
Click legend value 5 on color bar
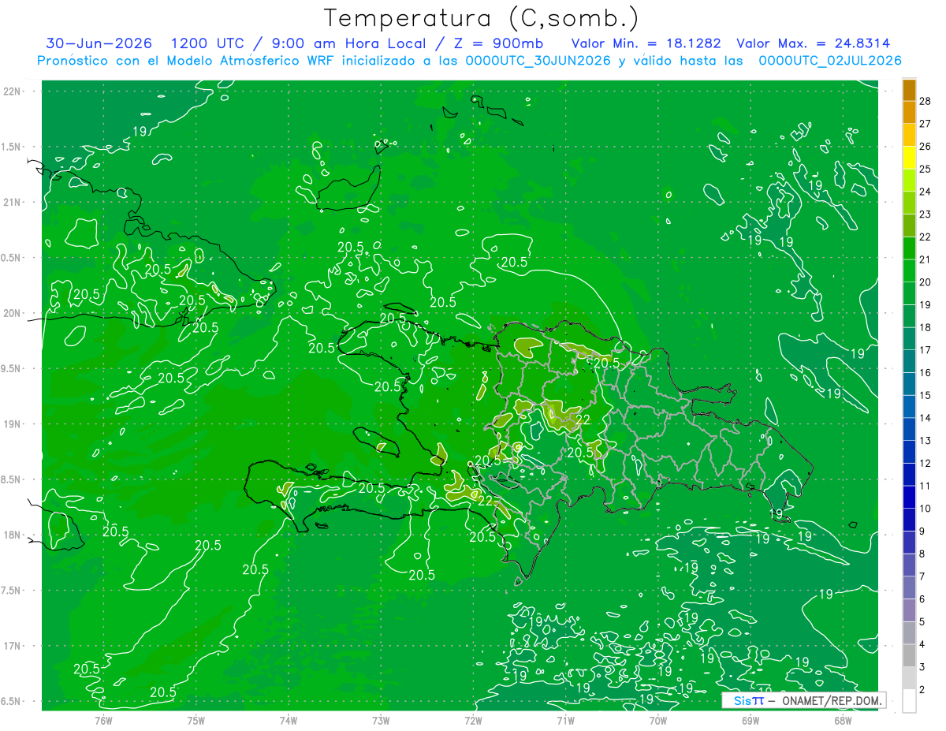[x=924, y=621]
